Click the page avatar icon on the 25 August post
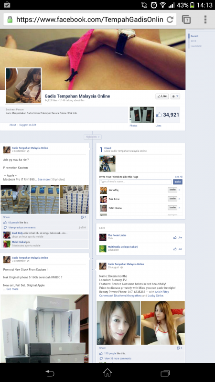 point(103,266)
